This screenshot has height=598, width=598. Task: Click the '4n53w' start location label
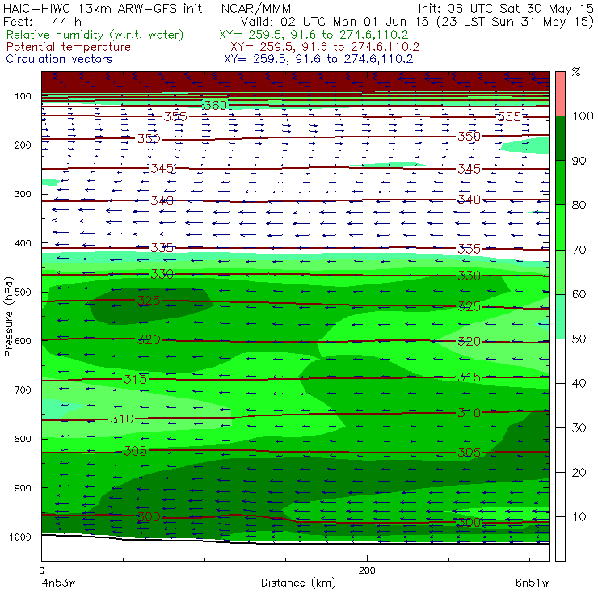[58, 583]
